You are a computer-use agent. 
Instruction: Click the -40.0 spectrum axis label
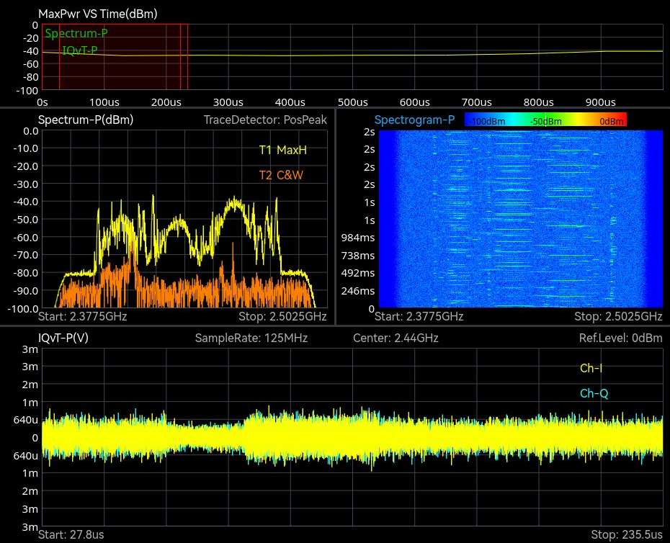[25, 202]
